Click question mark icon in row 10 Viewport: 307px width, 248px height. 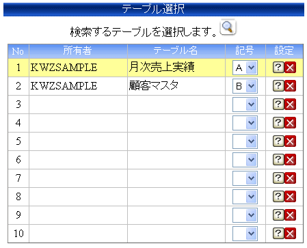pyautogui.click(x=278, y=234)
